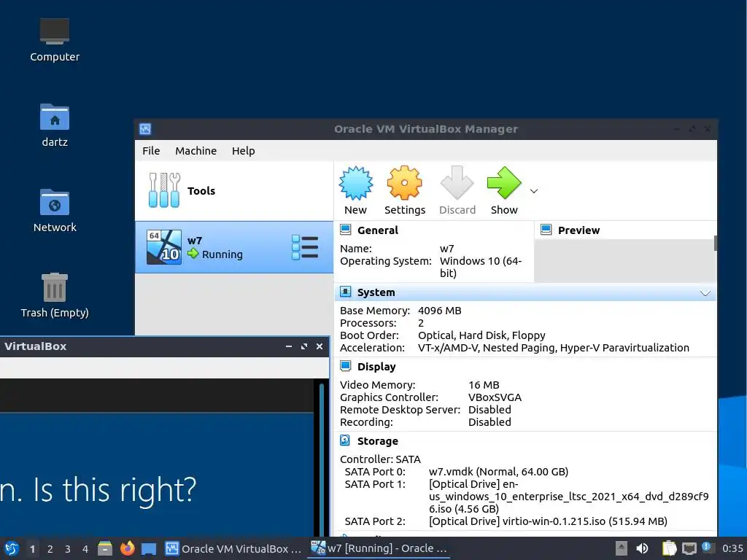747x560 pixels.
Task: Click the General section header
Action: (377, 230)
